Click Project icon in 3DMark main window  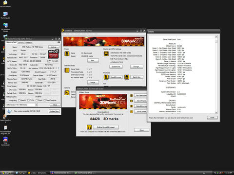point(67,53)
